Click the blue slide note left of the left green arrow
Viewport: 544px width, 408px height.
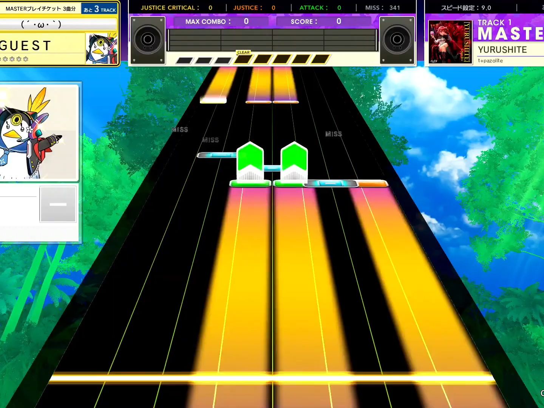(x=217, y=155)
